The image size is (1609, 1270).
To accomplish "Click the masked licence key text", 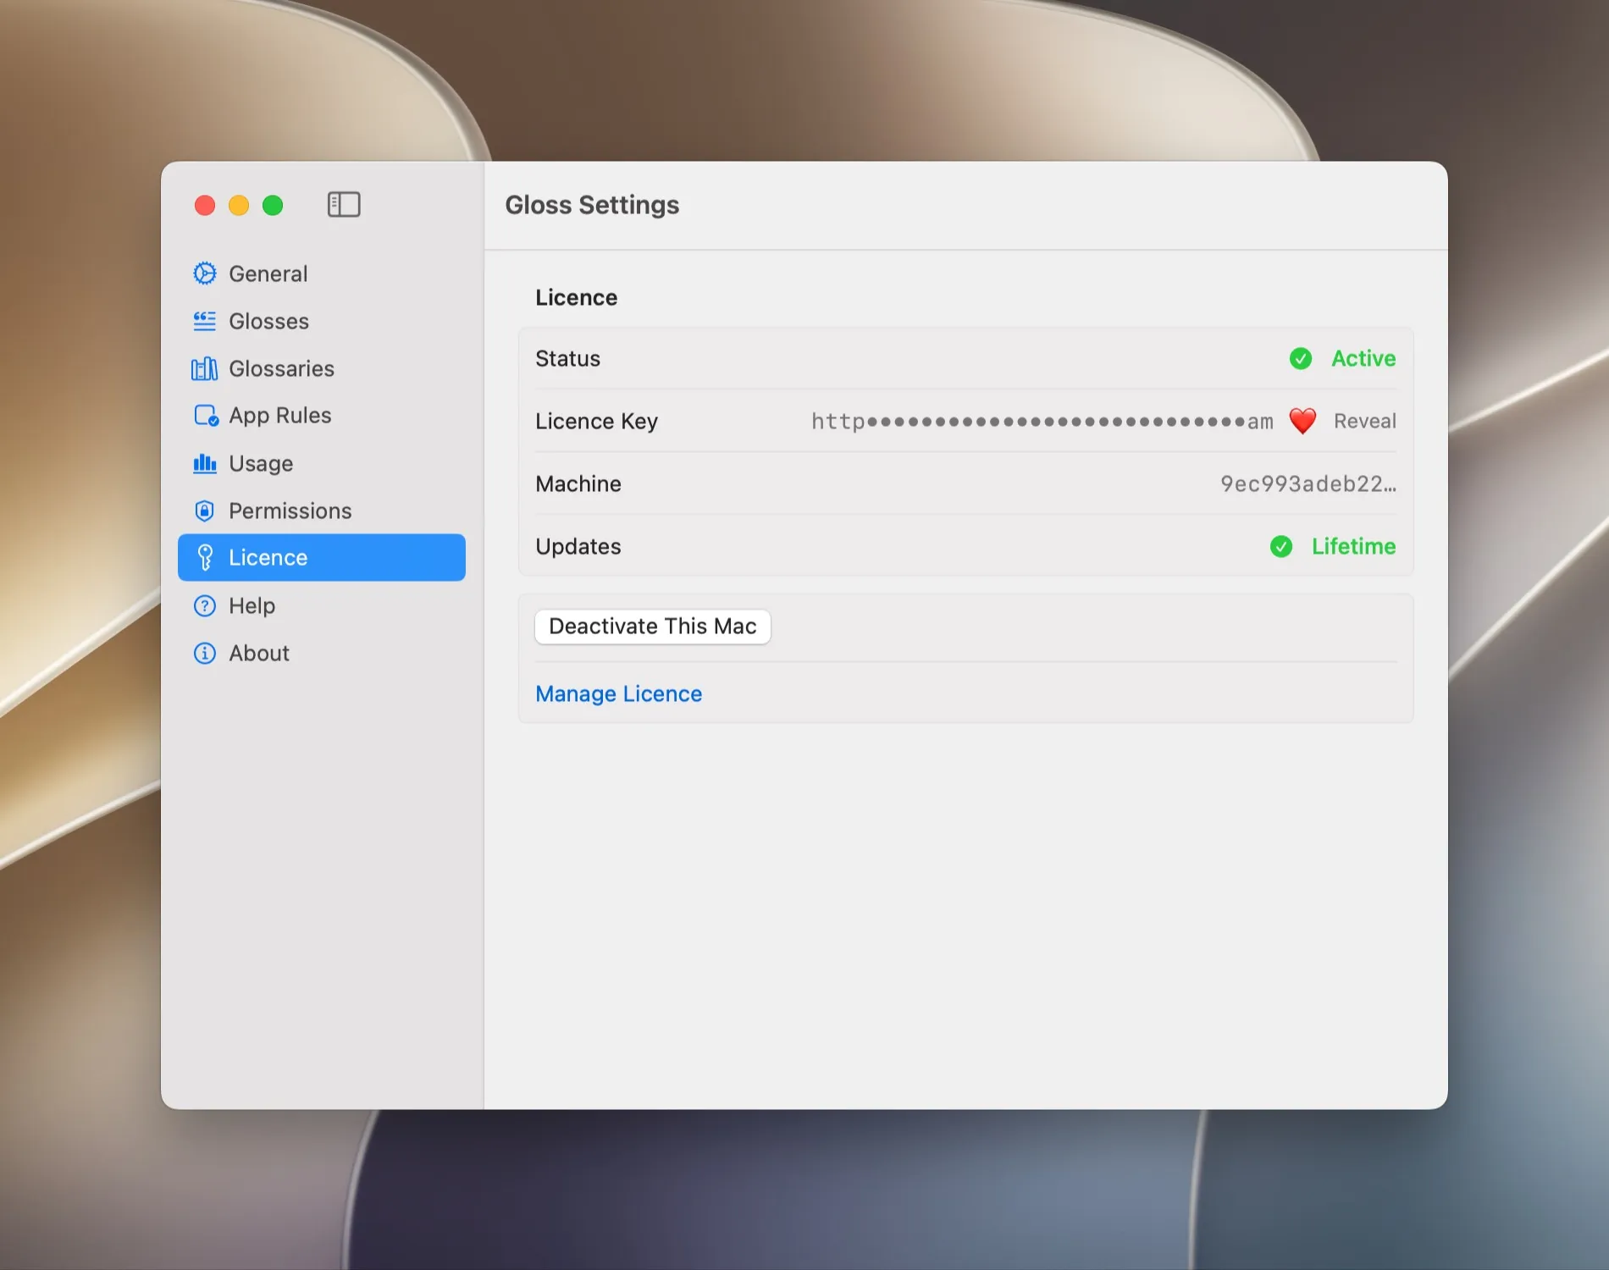I will pos(1042,421).
